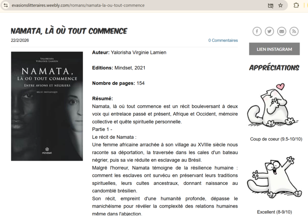
Task: Focus the browser URL address field
Action: [120, 6]
